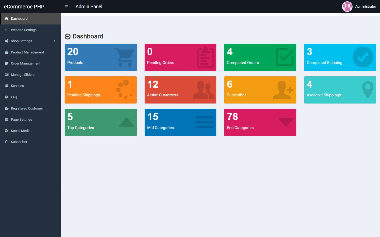Image resolution: width=380 pixels, height=237 pixels.
Task: Click the number 12 on Active Customers
Action: (x=153, y=84)
